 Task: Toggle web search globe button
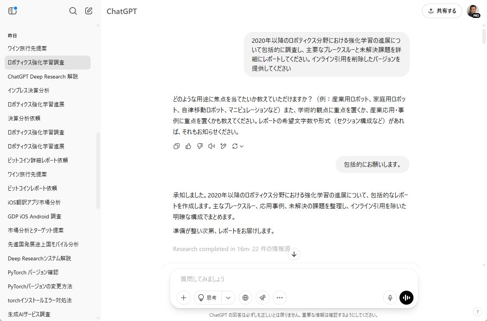pyautogui.click(x=245, y=298)
